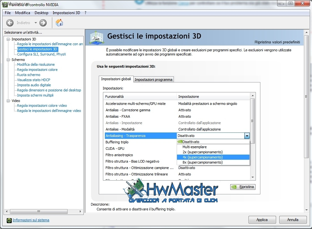Click main panel scroll-down arrow
The width and height of the screenshot is (312, 229).
(307, 210)
